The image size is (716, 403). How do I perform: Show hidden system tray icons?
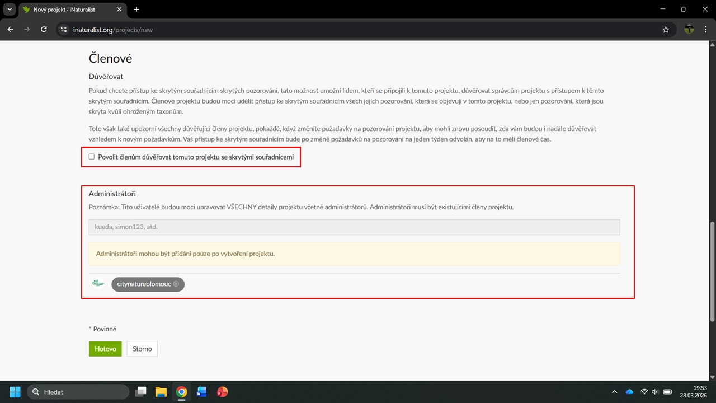pos(615,392)
